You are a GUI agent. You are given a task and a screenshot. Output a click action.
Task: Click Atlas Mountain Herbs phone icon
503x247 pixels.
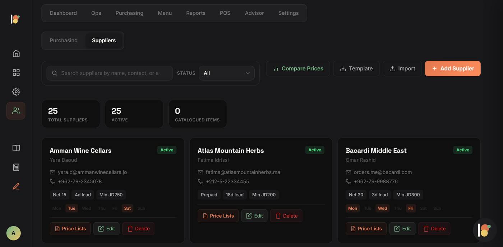(200, 182)
